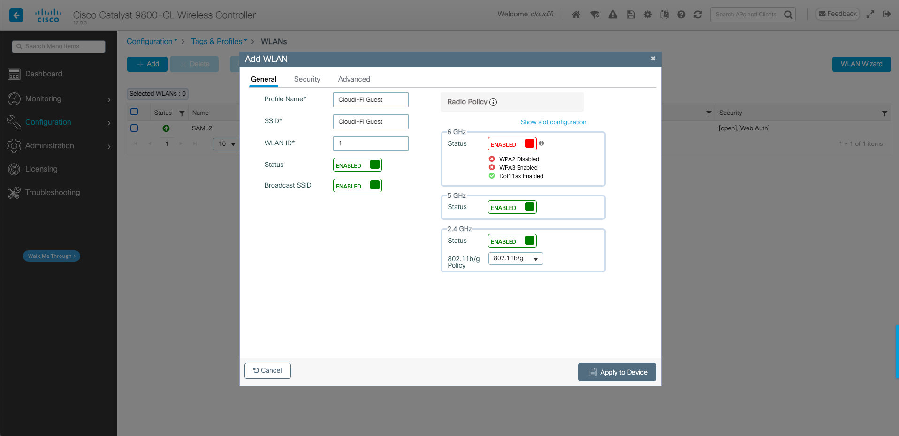899x436 pixels.
Task: Toggle the 6 GHz Status switch
Action: tap(512, 144)
